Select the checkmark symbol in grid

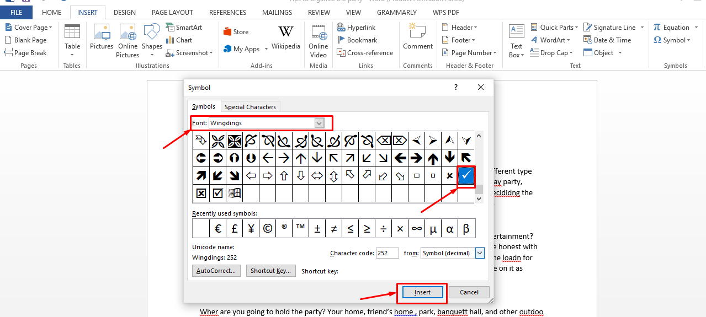click(x=466, y=176)
